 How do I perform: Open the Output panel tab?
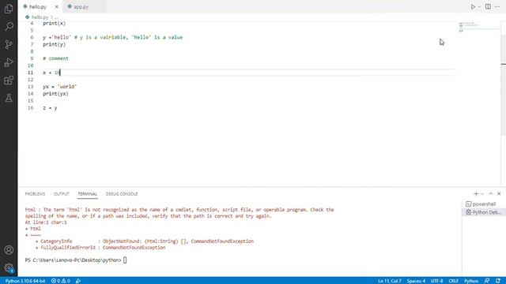pos(62,194)
